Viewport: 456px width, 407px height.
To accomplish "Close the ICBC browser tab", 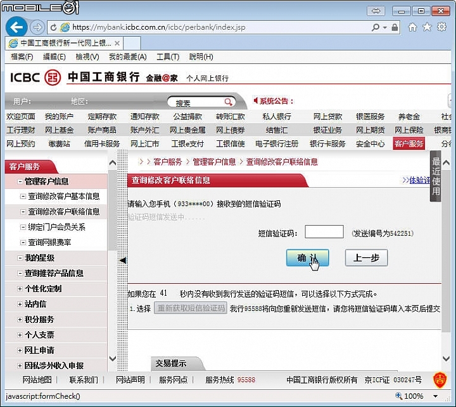I will pos(117,43).
